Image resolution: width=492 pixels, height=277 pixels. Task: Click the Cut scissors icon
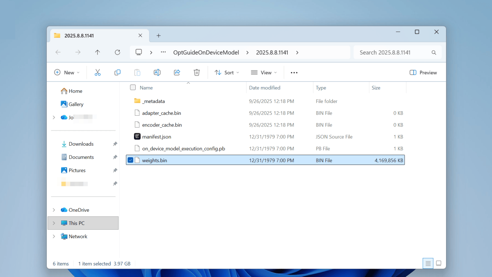click(98, 73)
